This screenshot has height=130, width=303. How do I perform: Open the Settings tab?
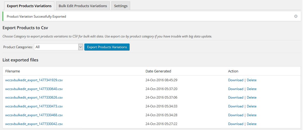pyautogui.click(x=121, y=6)
